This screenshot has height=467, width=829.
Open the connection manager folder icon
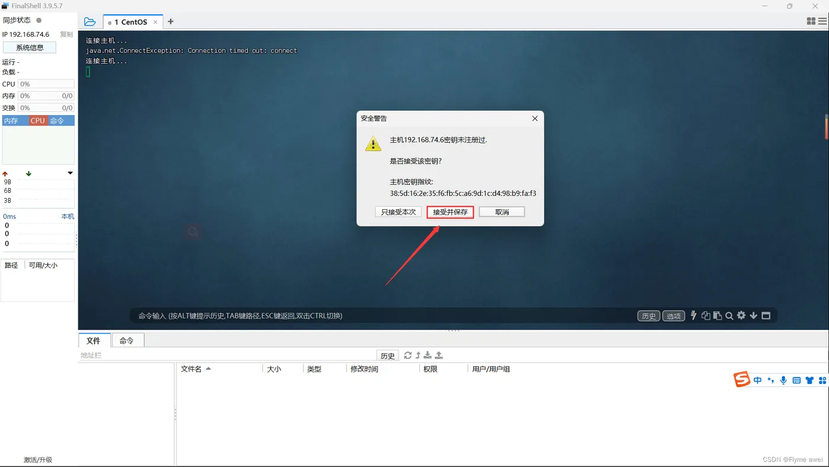[89, 22]
